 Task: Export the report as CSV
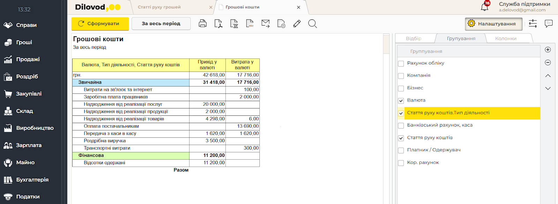(x=250, y=24)
